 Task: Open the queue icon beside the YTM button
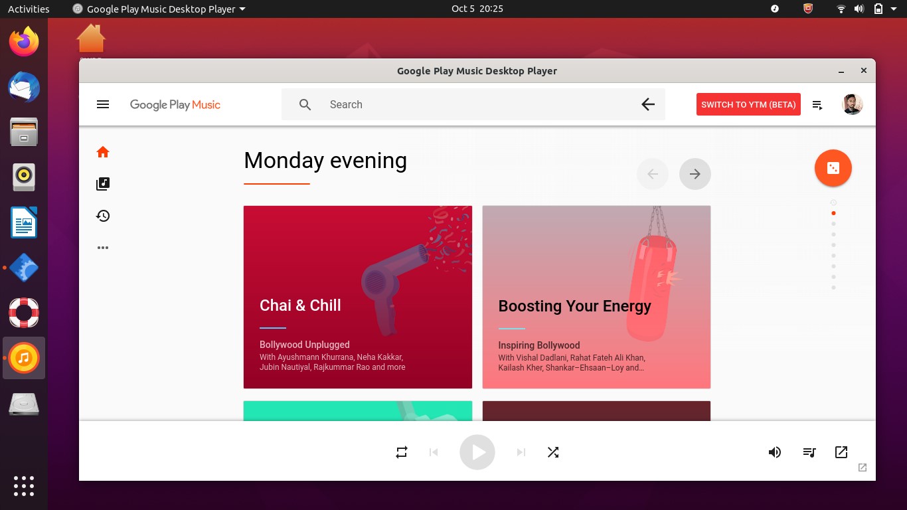click(x=817, y=105)
